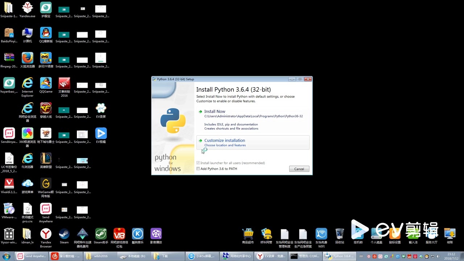The width and height of the screenshot is (464, 261).
Task: Open the Snipaste-1 folder icon
Action: pyautogui.click(x=9, y=10)
